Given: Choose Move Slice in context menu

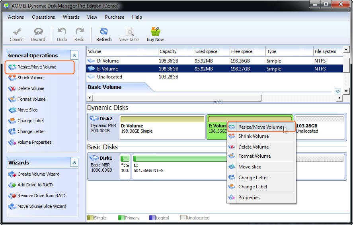Looking at the screenshot, I should (261, 167).
